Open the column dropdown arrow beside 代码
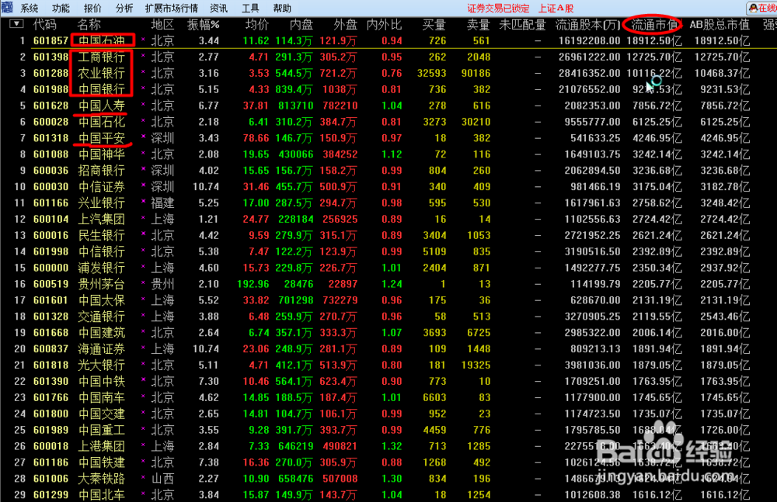Screen dimensions: 777x502 16,24
